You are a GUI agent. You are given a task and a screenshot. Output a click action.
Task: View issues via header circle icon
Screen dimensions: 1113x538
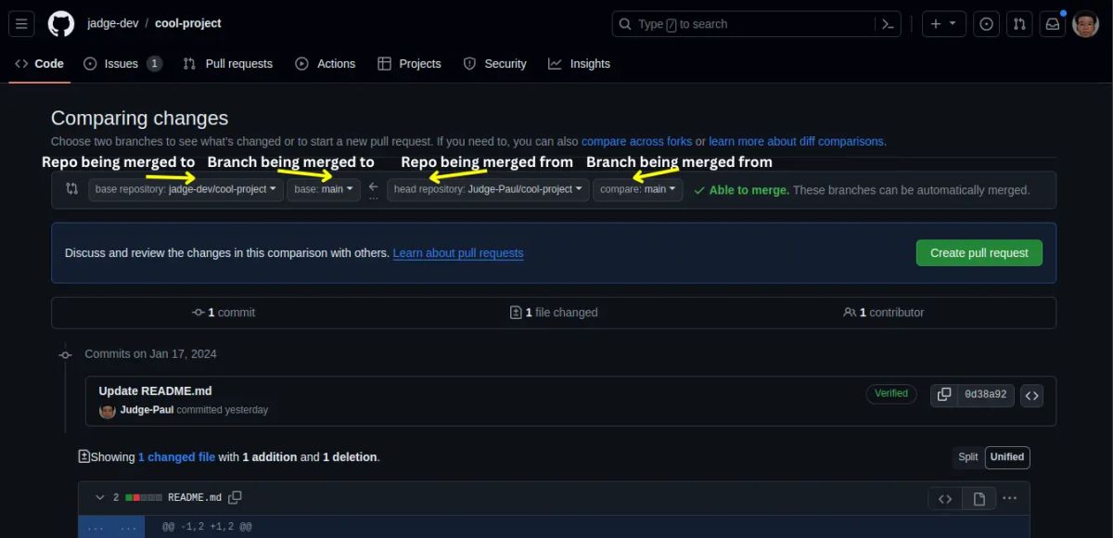click(987, 24)
